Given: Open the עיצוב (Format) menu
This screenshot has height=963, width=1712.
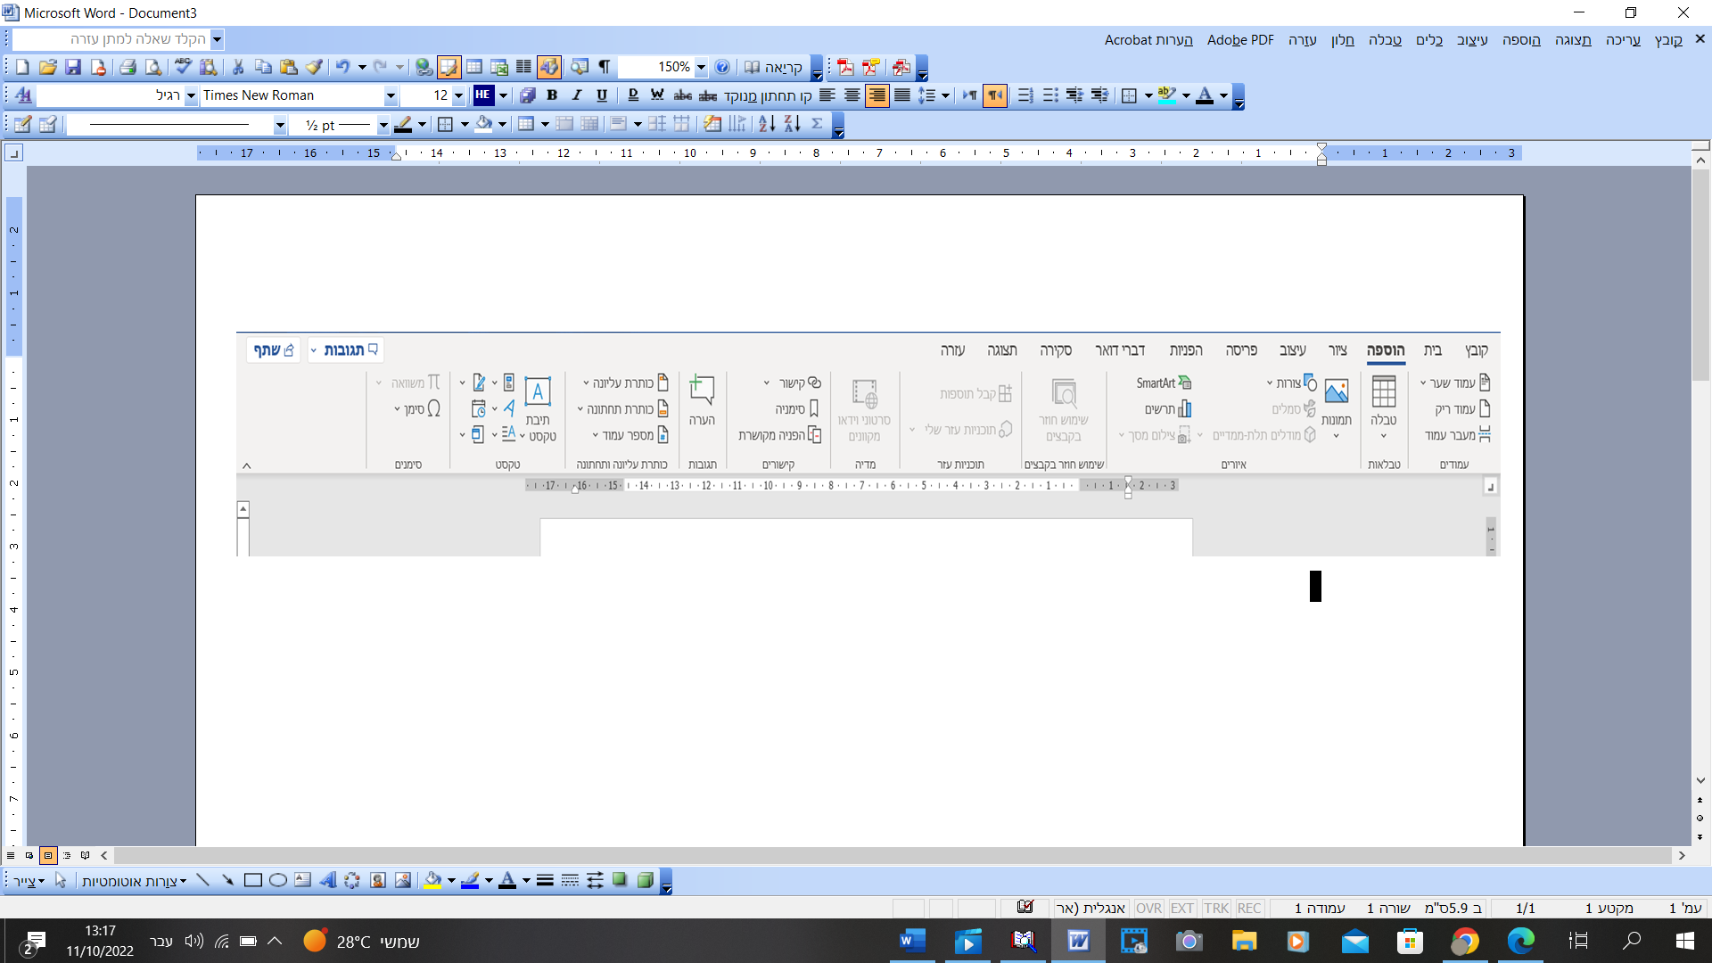Looking at the screenshot, I should pyautogui.click(x=1472, y=39).
